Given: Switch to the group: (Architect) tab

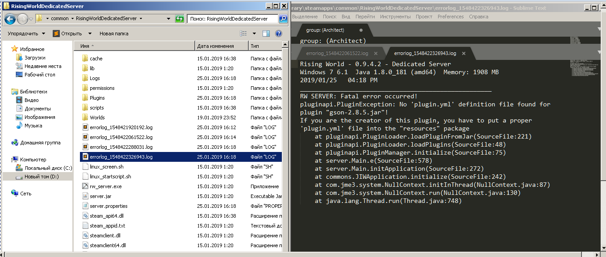Looking at the screenshot, I should pyautogui.click(x=325, y=30).
